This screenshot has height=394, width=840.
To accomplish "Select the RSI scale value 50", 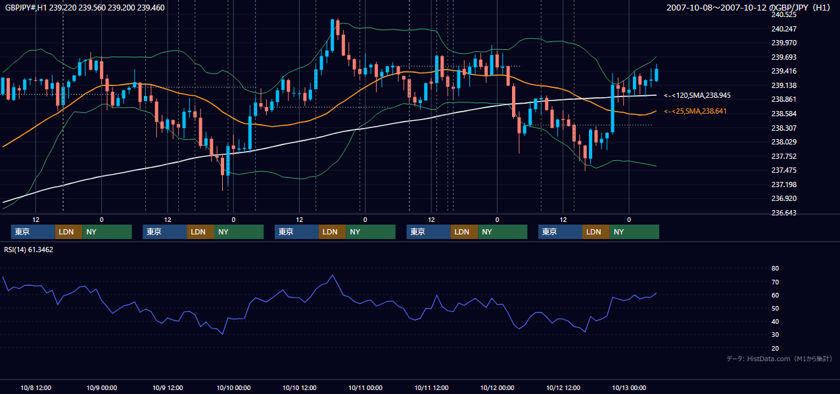I will click(775, 308).
